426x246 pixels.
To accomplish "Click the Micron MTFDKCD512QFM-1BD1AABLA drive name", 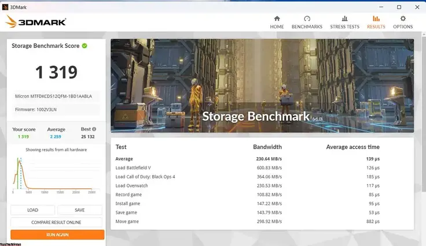I will point(53,96).
